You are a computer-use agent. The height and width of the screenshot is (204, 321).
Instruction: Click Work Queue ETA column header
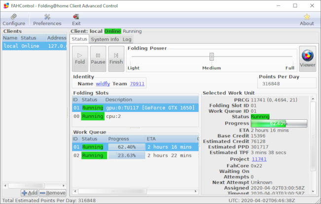(171, 139)
